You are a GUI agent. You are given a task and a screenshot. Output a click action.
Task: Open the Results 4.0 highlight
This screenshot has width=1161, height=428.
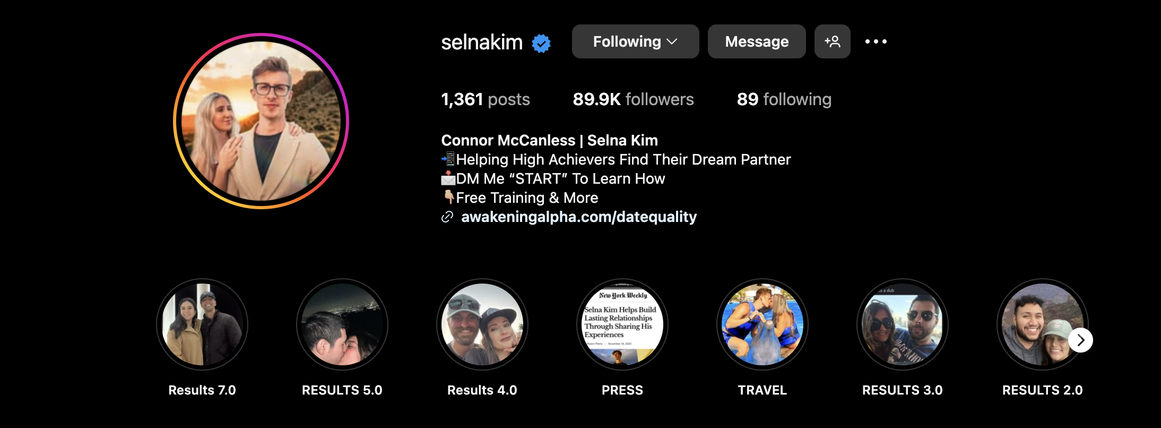482,324
